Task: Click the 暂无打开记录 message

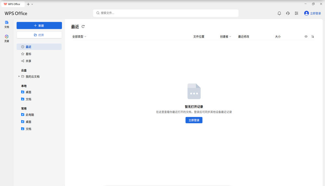Action: [194, 107]
